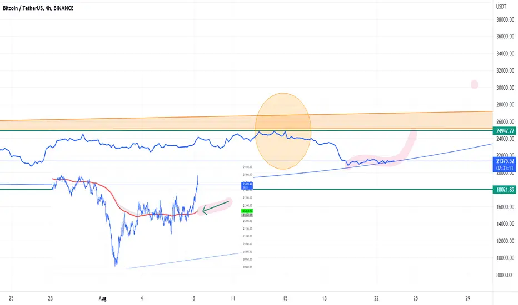Image resolution: width=518 pixels, height=305 pixels.
Task: Click the 28000.00 price axis label
Action: point(505,104)
